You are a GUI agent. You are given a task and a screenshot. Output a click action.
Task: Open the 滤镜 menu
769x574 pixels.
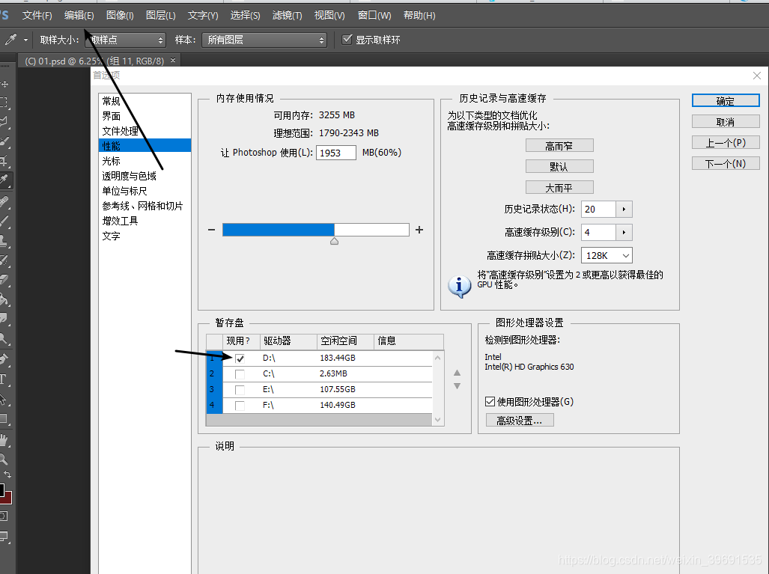287,15
